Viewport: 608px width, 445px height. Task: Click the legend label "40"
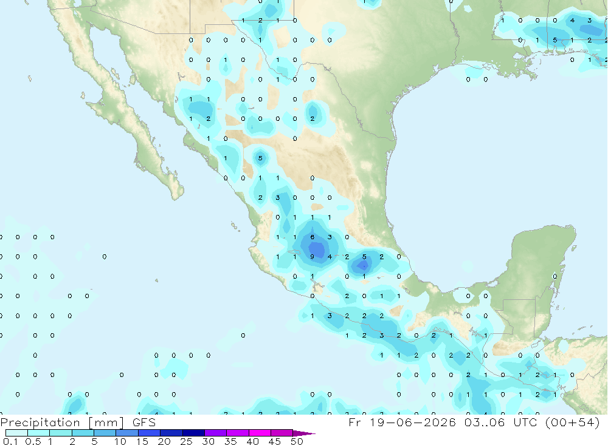pyautogui.click(x=253, y=441)
